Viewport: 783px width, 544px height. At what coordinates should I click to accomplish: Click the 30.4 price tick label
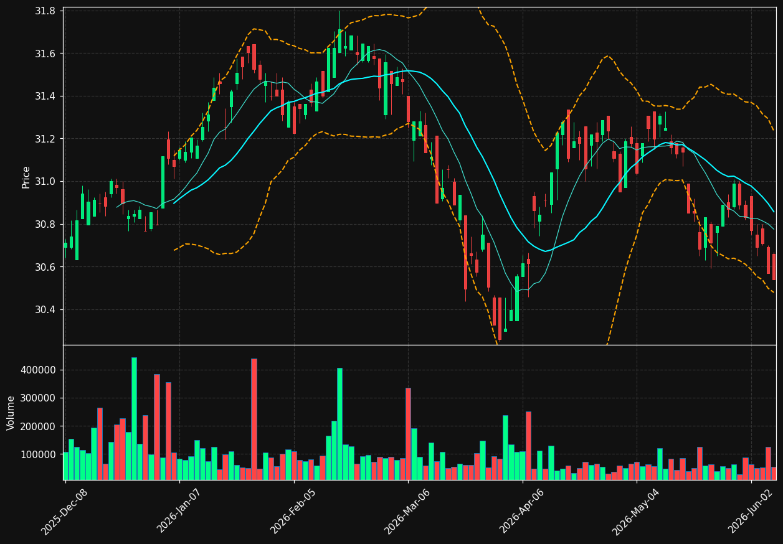pos(45,310)
